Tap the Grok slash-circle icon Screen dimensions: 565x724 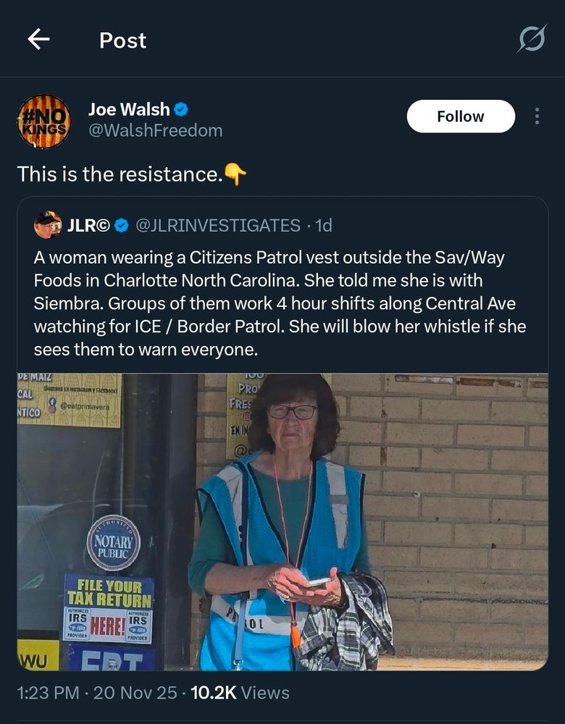point(532,39)
